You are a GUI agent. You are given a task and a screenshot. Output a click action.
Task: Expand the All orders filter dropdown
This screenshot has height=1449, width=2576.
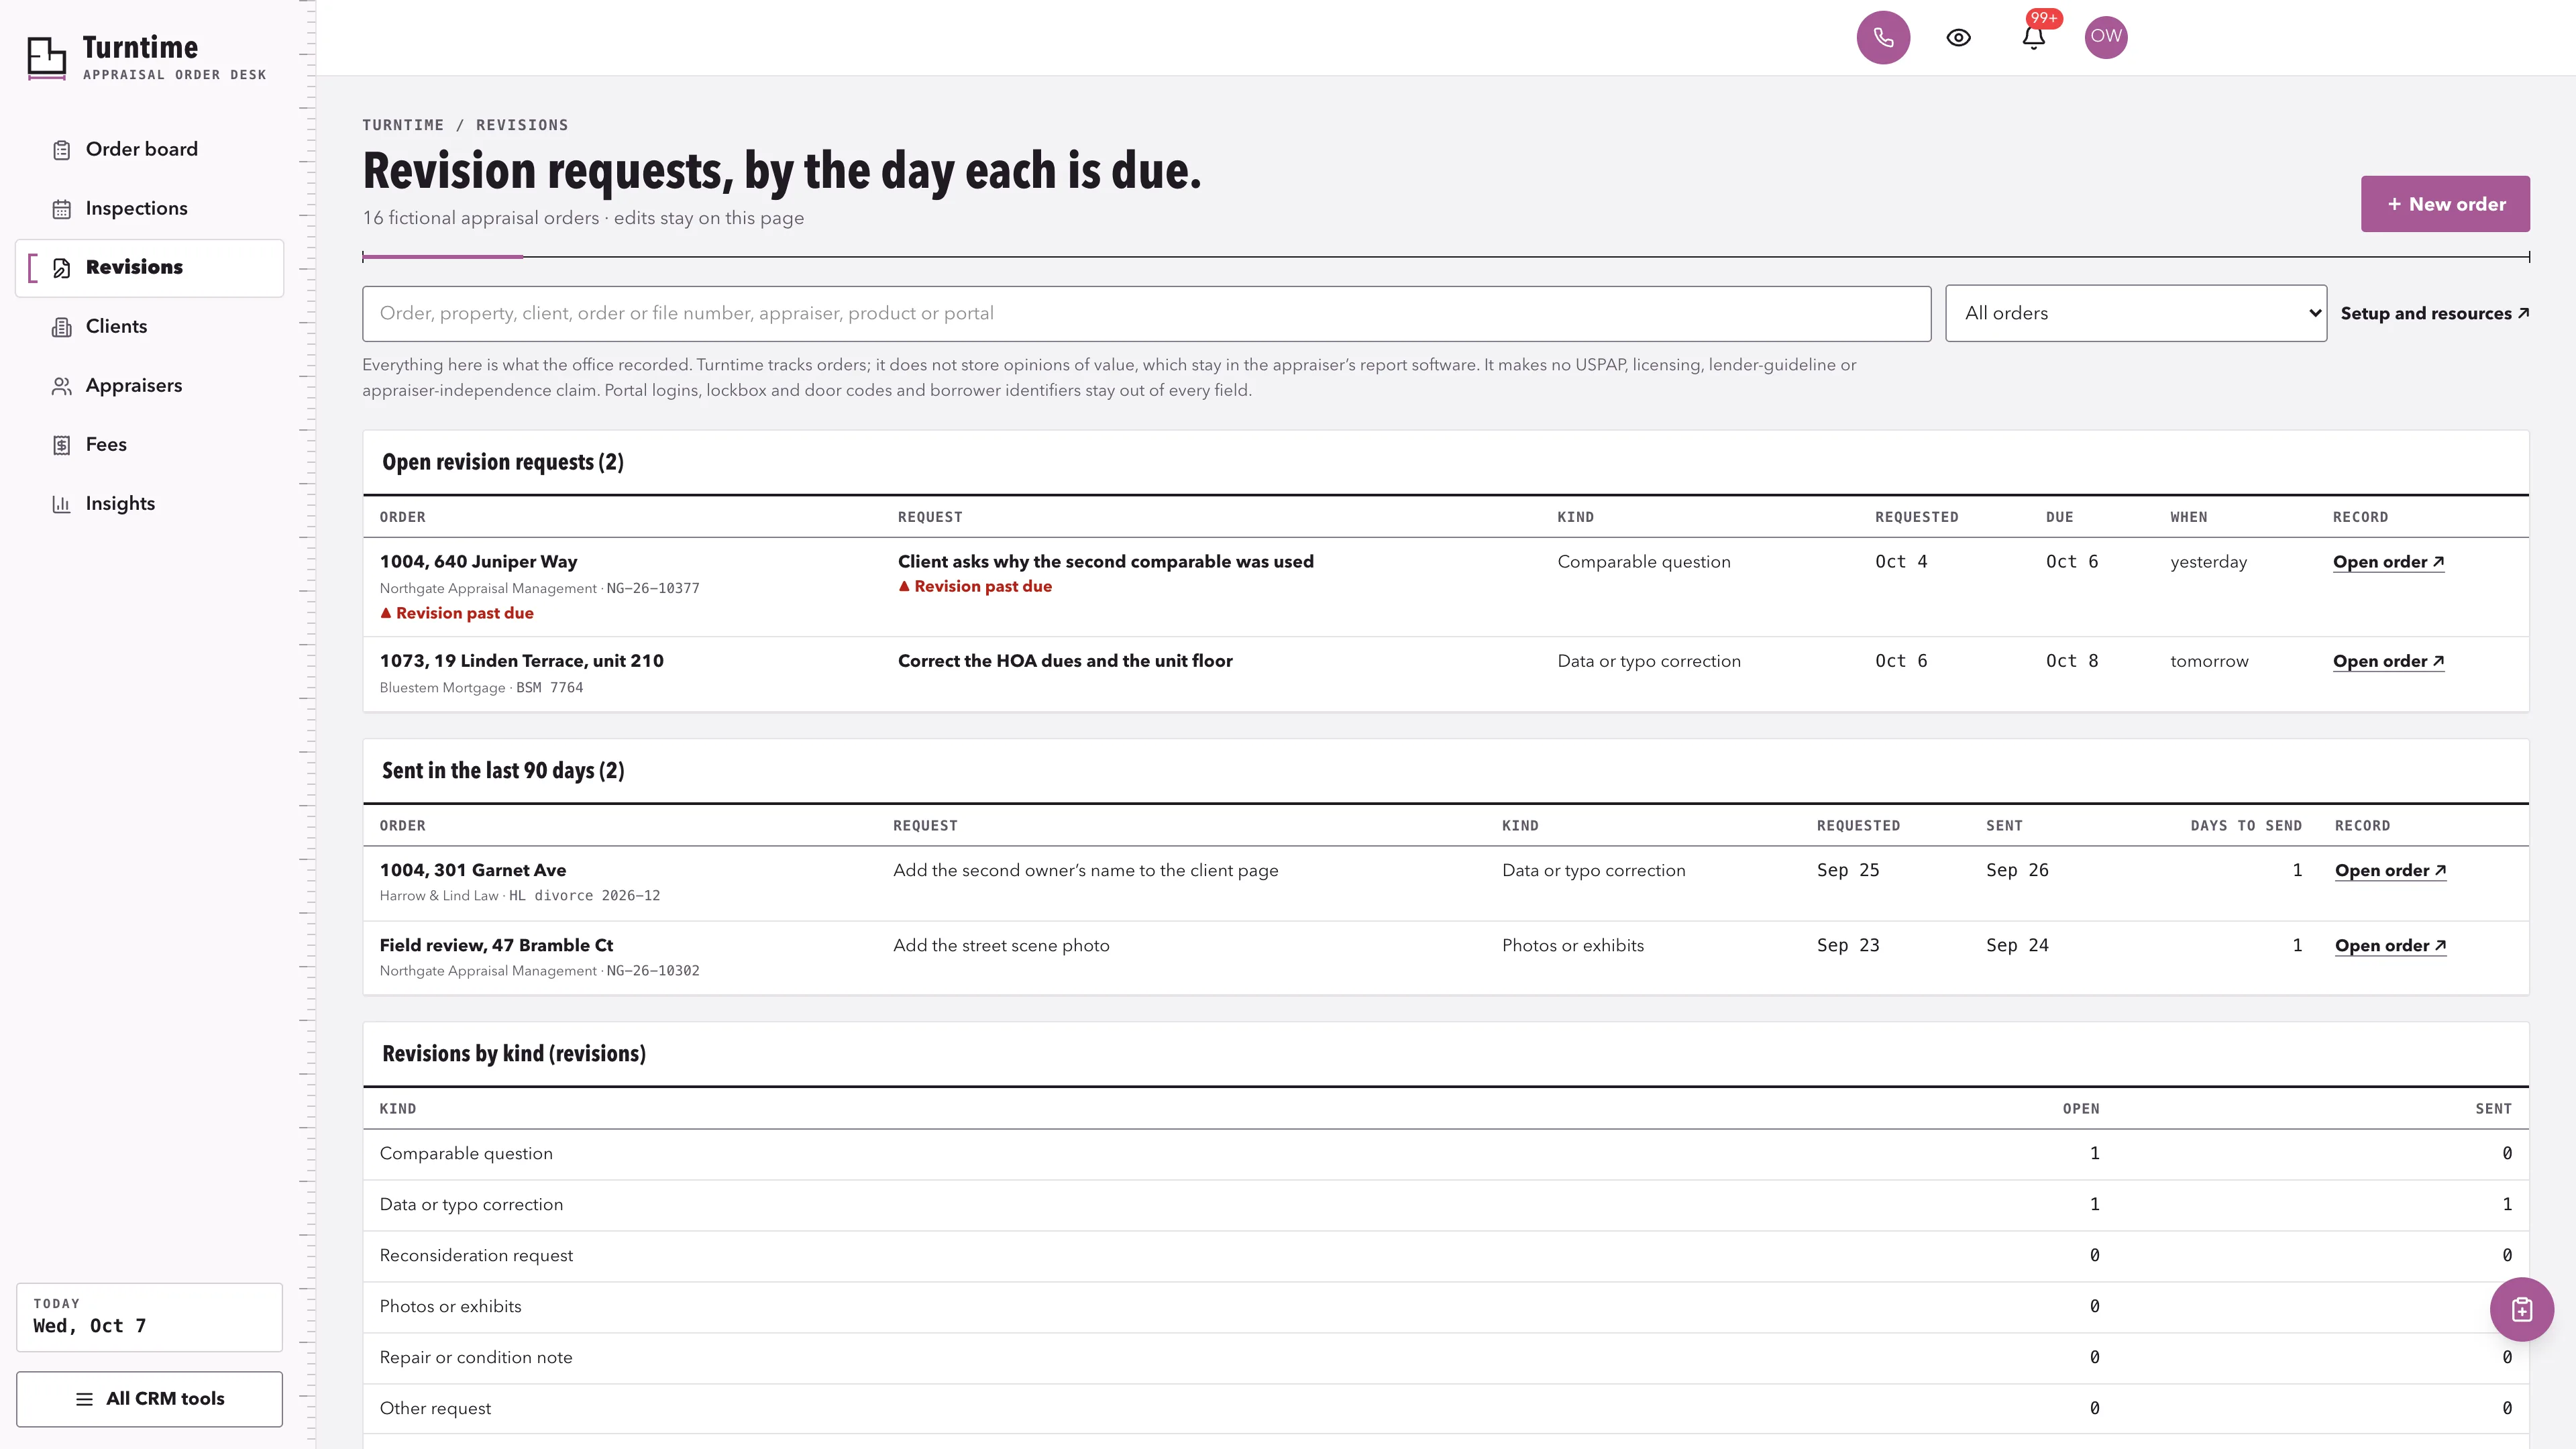(x=2135, y=313)
